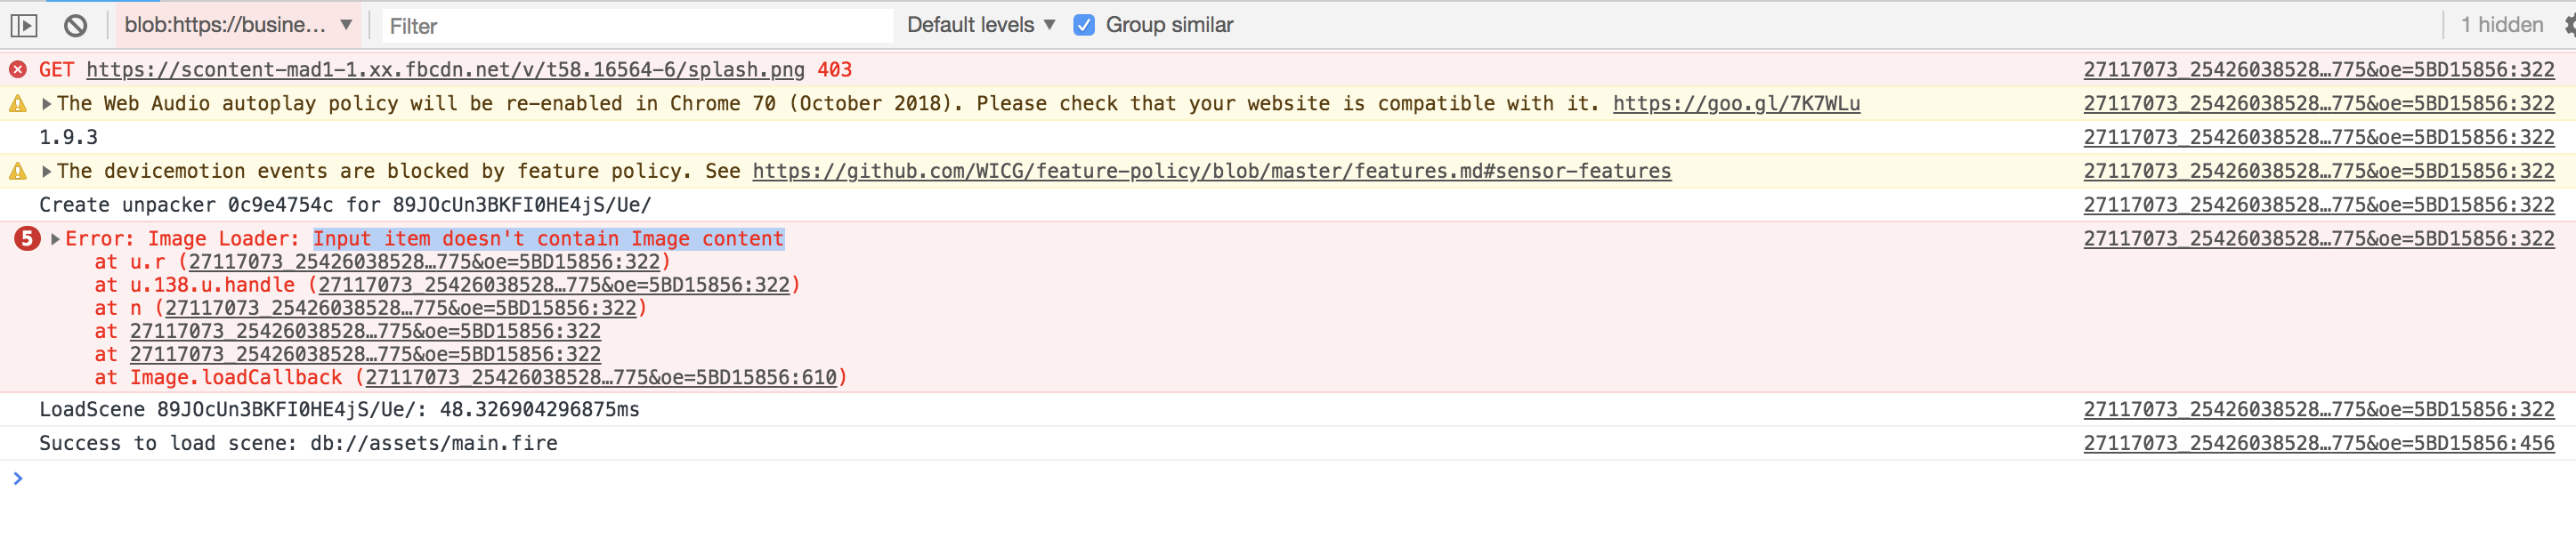
Task: Click the warning icon on devicemotion message
Action: click(x=18, y=171)
